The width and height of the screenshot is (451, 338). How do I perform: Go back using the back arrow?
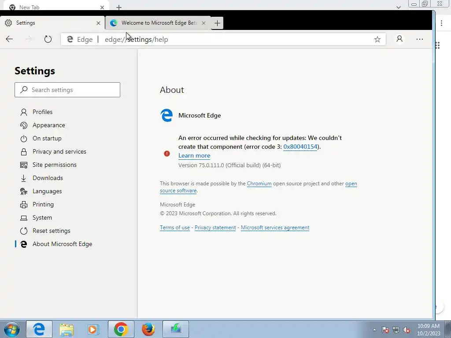point(9,39)
